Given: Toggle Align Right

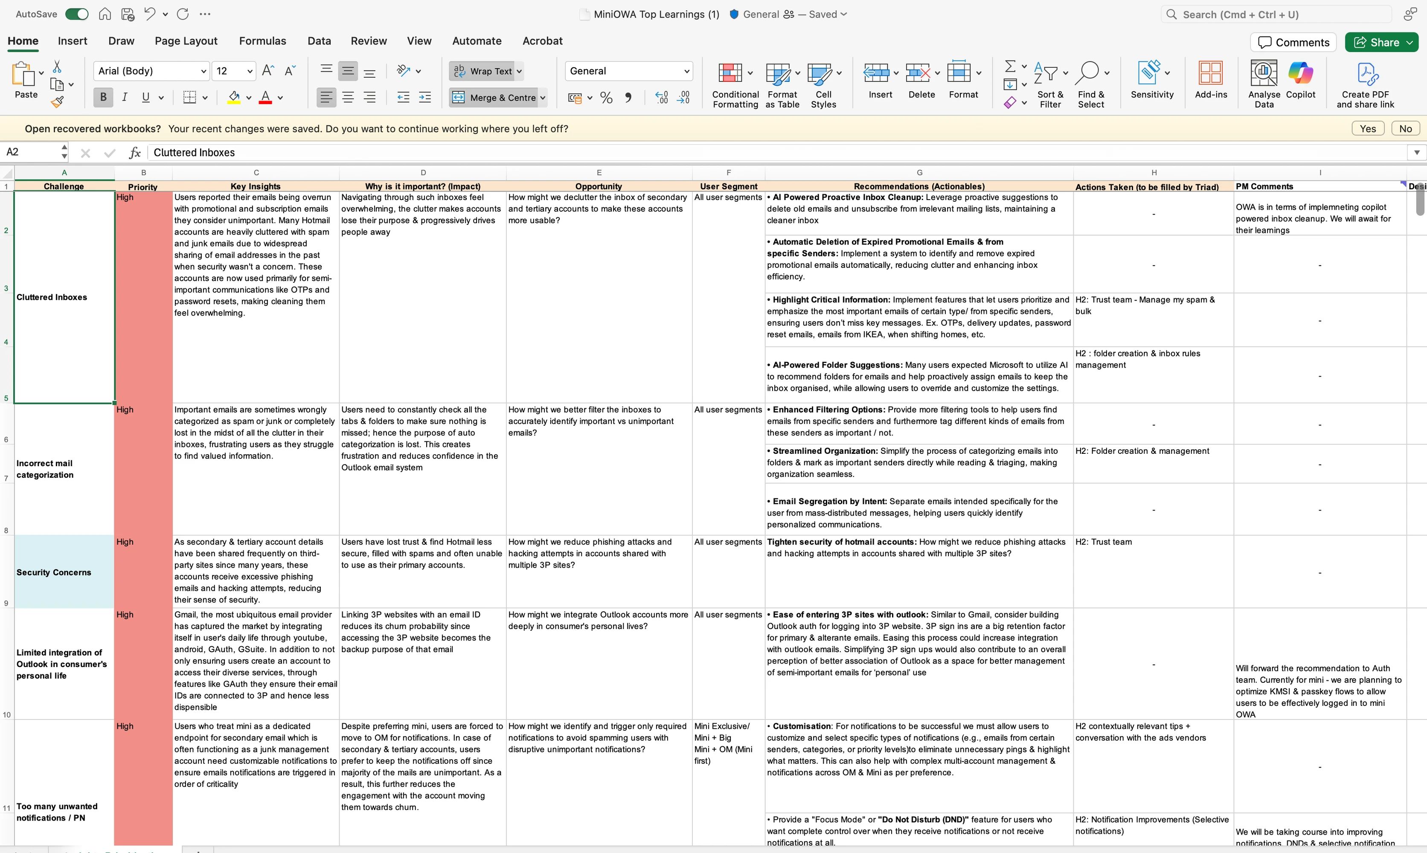Looking at the screenshot, I should [x=370, y=97].
